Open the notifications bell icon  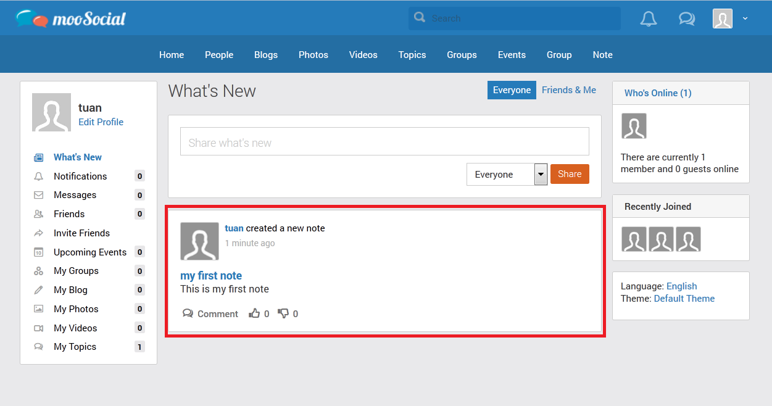pos(648,19)
